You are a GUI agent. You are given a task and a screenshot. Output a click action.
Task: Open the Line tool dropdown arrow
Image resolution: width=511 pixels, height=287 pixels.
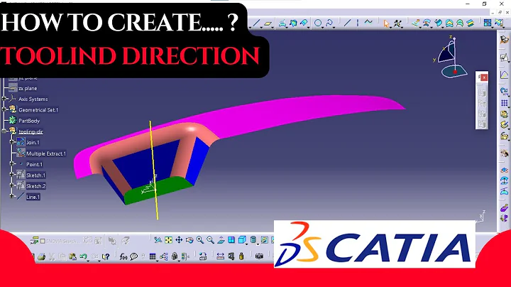coord(260,27)
